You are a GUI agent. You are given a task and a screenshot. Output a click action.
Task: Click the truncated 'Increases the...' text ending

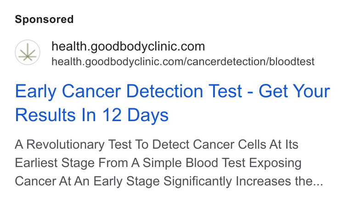coord(279,181)
